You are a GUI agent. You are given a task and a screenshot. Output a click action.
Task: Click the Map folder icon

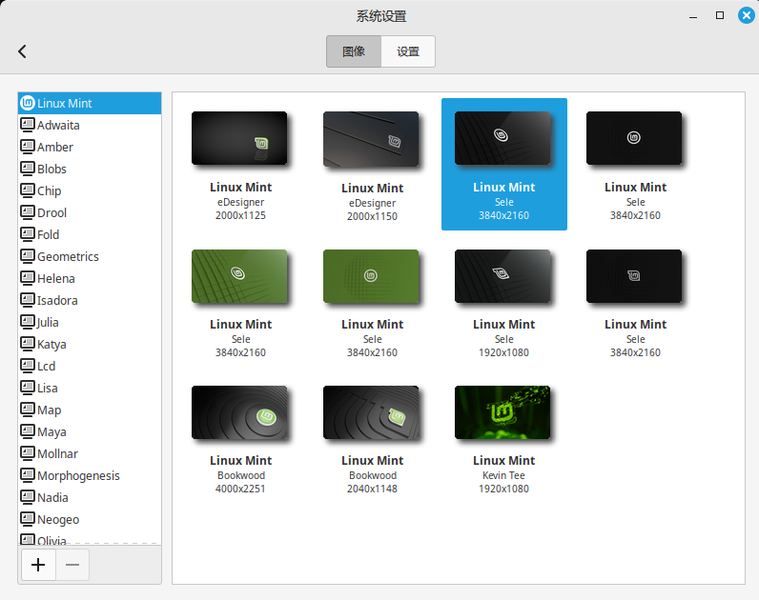(x=28, y=410)
